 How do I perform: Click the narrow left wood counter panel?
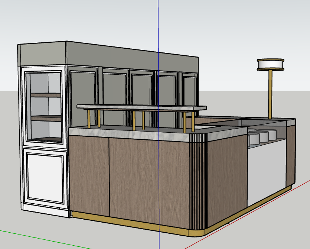point(89,176)
